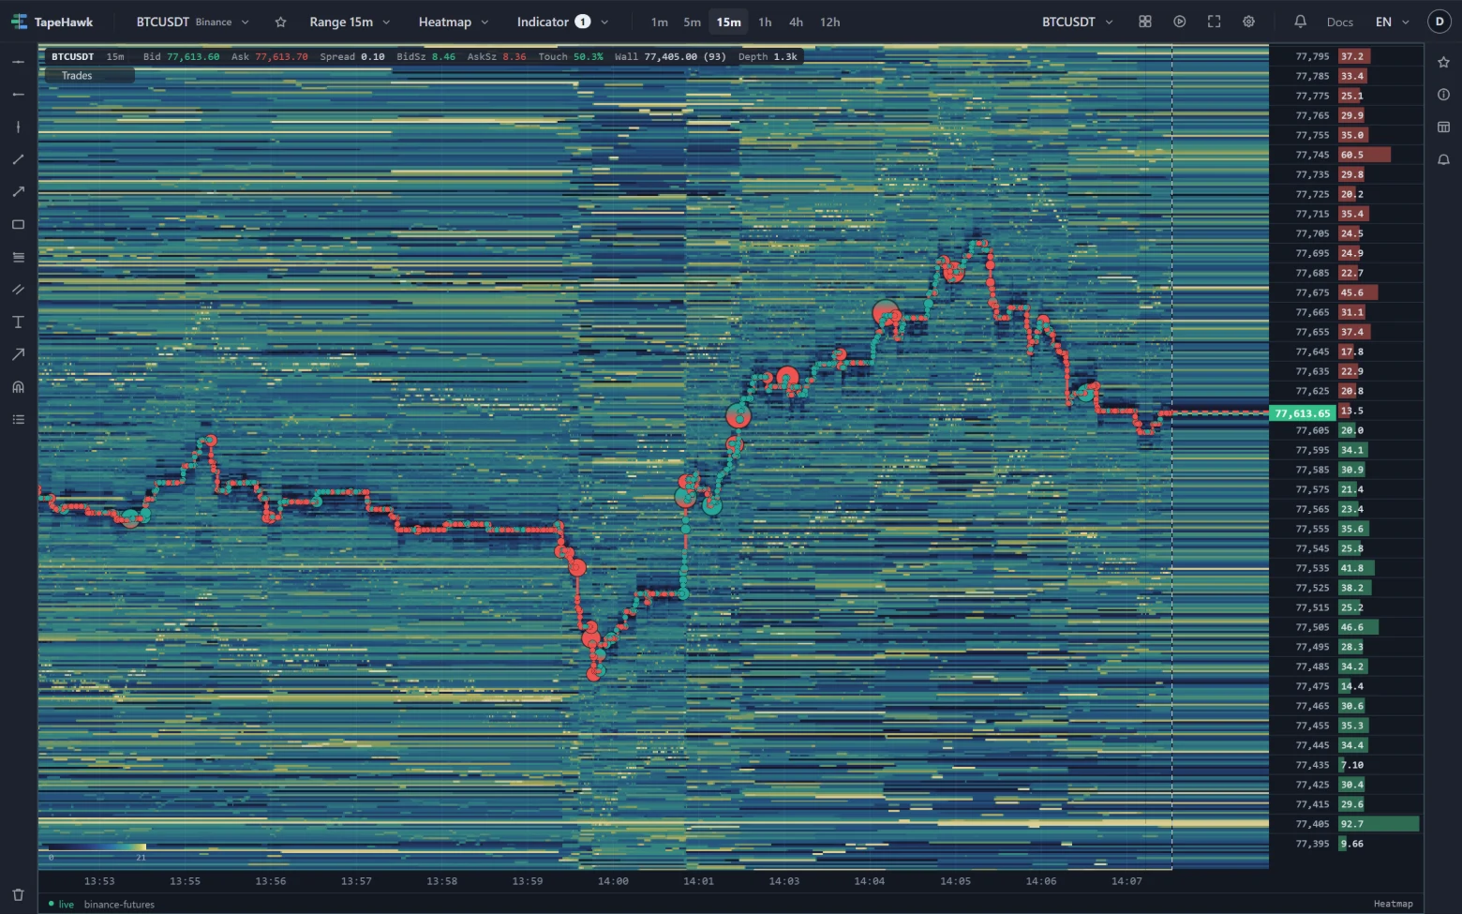Viewport: 1462px width, 914px height.
Task: Enter fullscreen chart mode
Action: 1215,22
